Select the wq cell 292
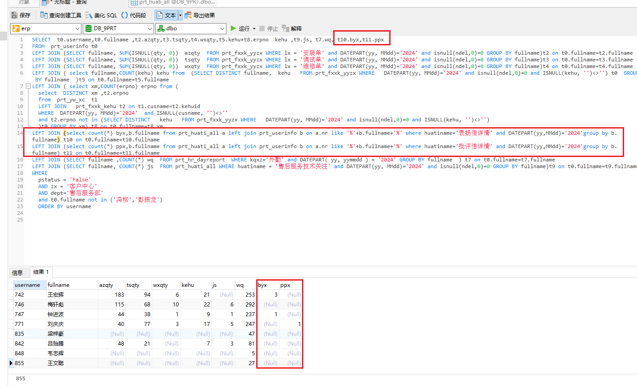This screenshot has width=637, height=386. click(246, 305)
